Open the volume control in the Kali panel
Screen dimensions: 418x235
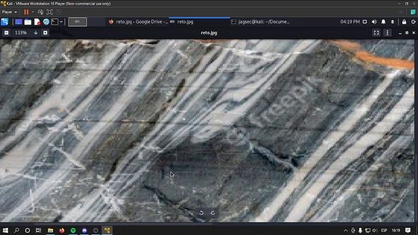coord(374,22)
